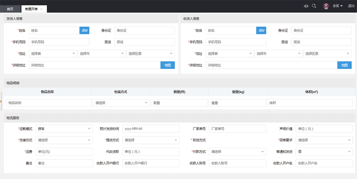Open the receiver's 地图 map button
The image size is (357, 179).
coord(344,65)
